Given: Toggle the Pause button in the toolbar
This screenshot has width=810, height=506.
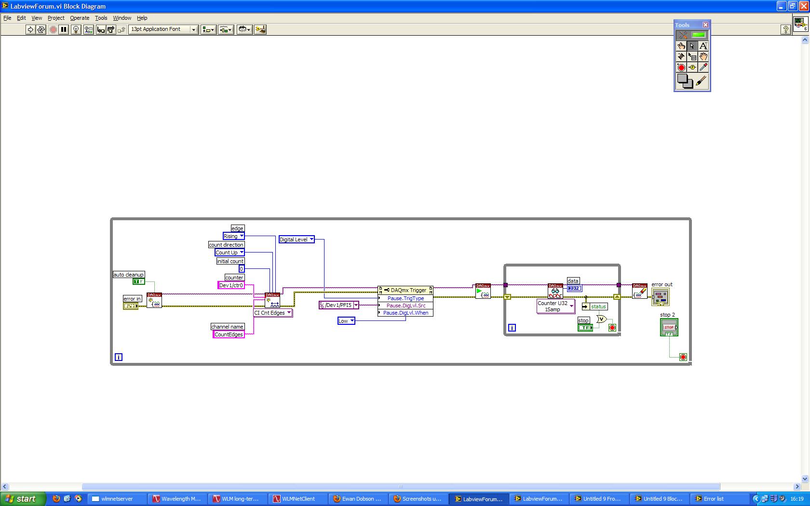Looking at the screenshot, I should click(x=64, y=29).
